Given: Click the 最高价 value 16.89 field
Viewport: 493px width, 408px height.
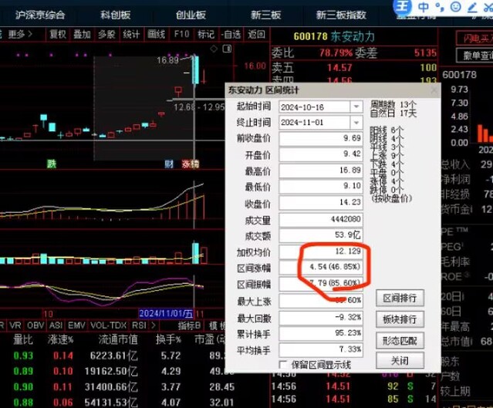Looking at the screenshot, I should (x=321, y=170).
